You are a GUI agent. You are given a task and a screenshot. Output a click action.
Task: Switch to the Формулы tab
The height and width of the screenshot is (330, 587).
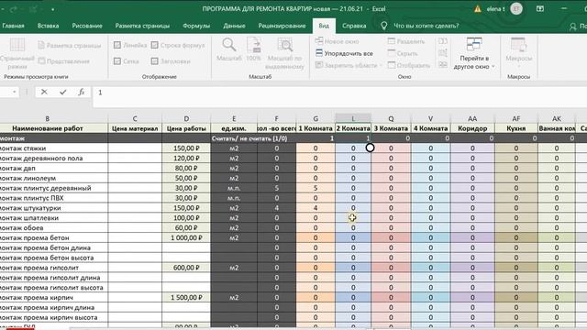[x=196, y=26]
